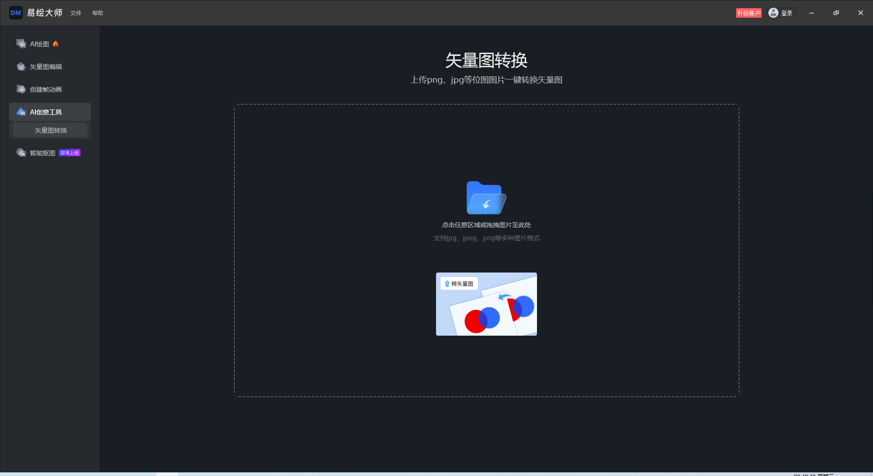Click the 转矢量图 sample thumbnail

pos(487,304)
